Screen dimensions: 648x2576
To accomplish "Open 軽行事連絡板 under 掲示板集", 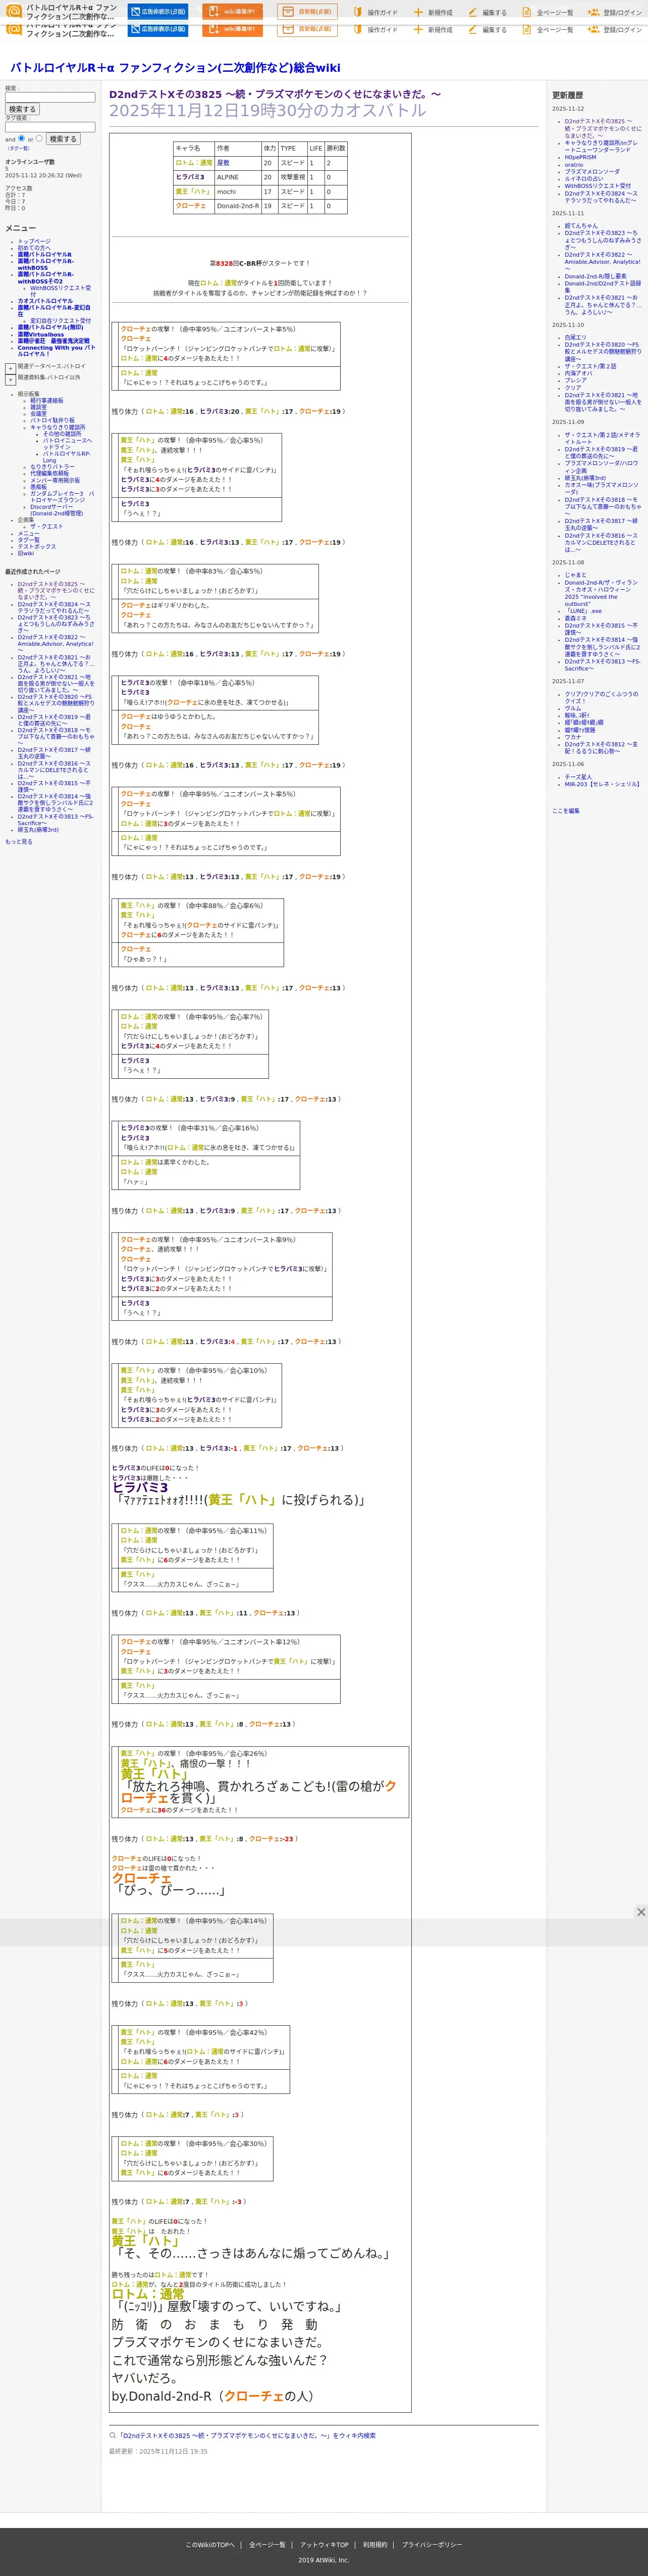I will coord(46,400).
